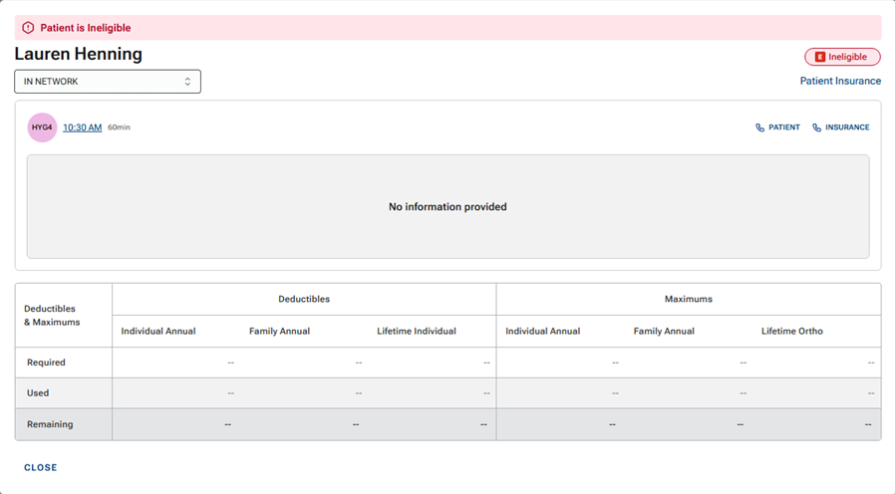Open the IN NETWORK dropdown
The image size is (895, 494).
tap(107, 82)
